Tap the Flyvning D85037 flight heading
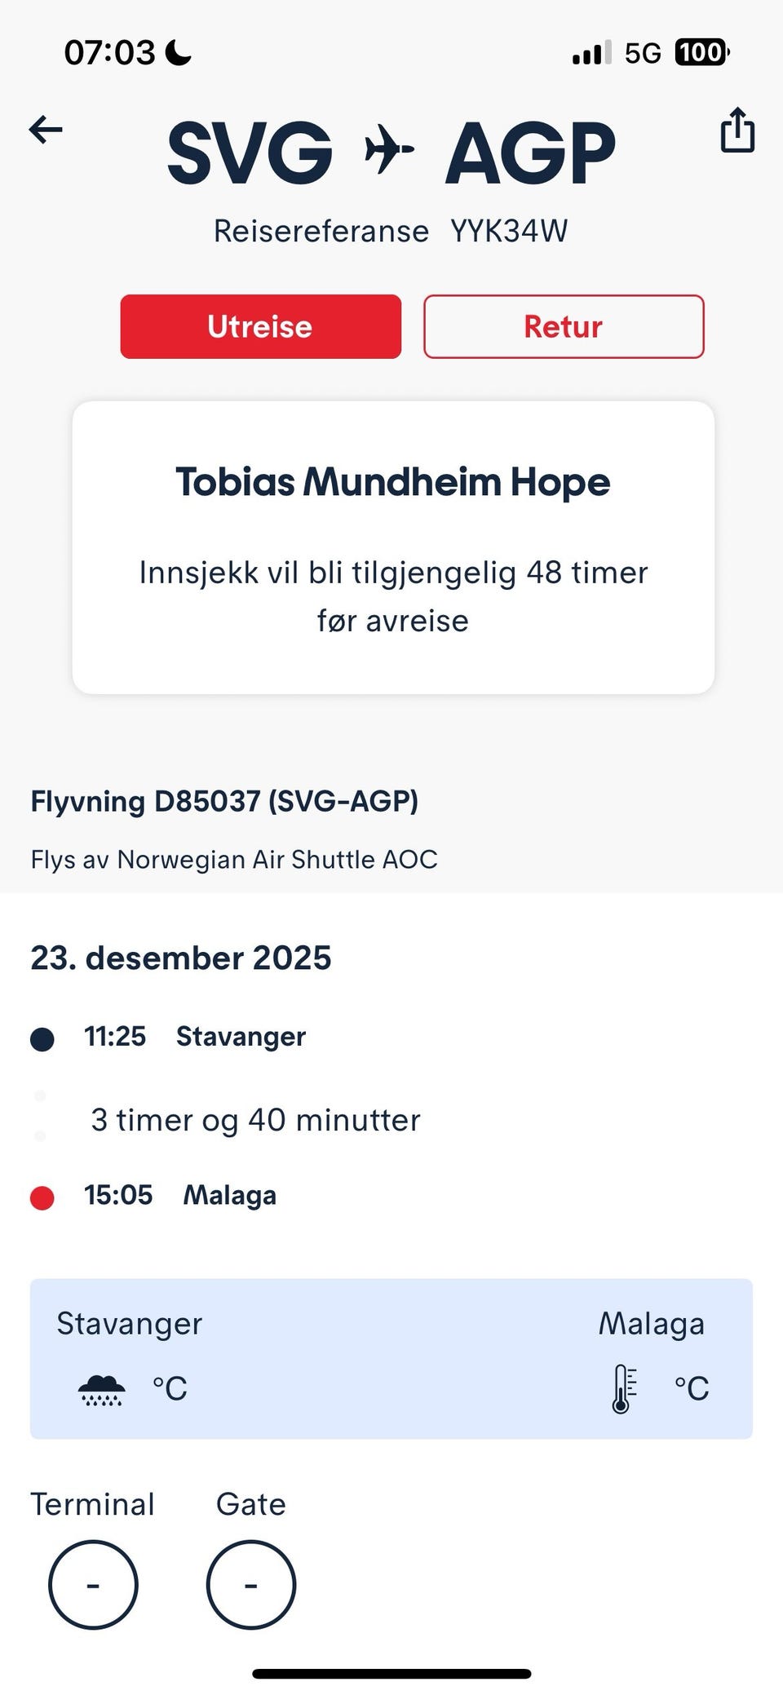 point(224,801)
